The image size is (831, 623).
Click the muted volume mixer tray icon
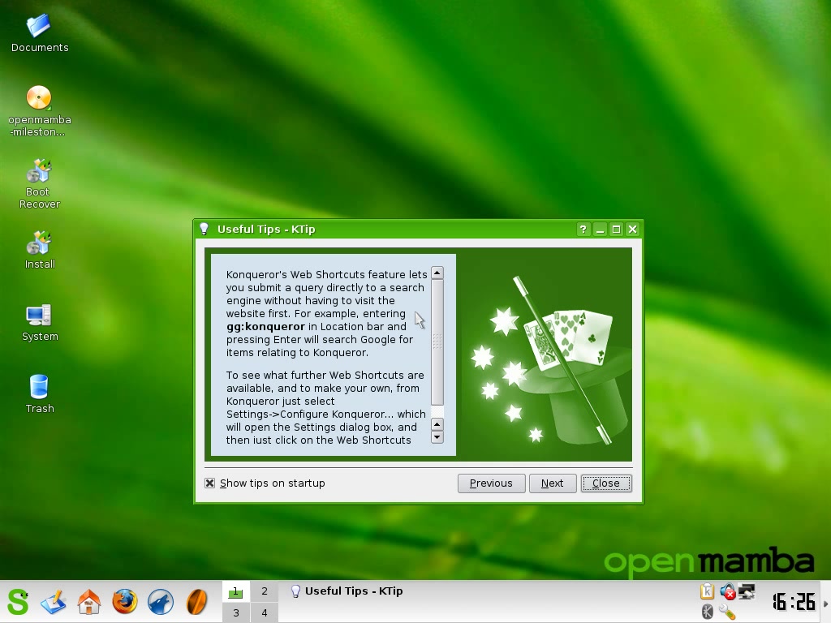coord(728,591)
